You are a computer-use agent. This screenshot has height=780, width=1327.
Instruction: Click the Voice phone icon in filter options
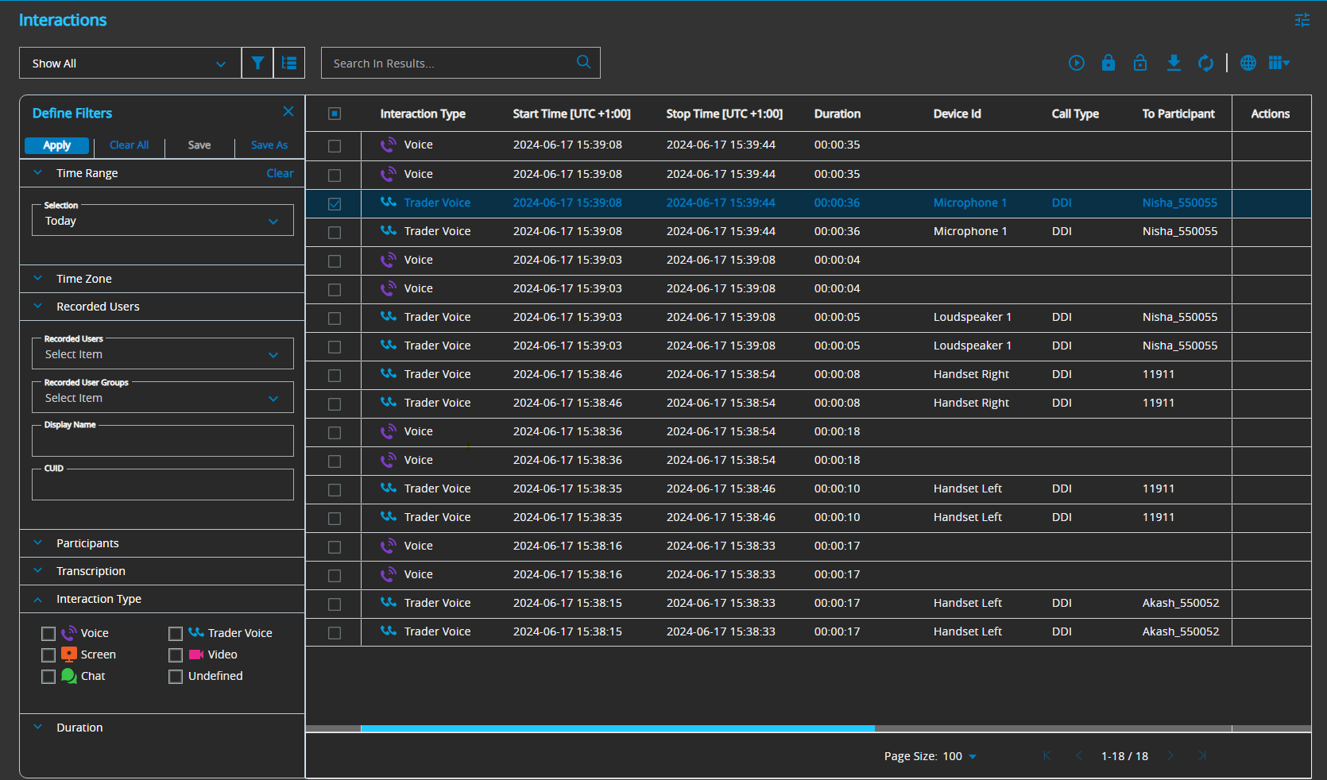(x=69, y=632)
